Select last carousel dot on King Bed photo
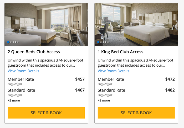The height and width of the screenshot is (128, 184). pyautogui.click(x=108, y=42)
